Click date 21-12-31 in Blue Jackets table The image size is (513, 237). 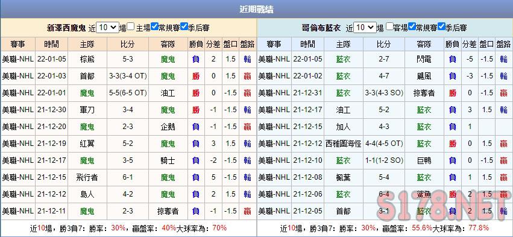(308, 93)
